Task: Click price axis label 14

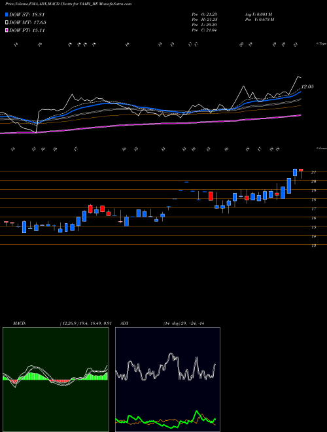Action: 313,236
